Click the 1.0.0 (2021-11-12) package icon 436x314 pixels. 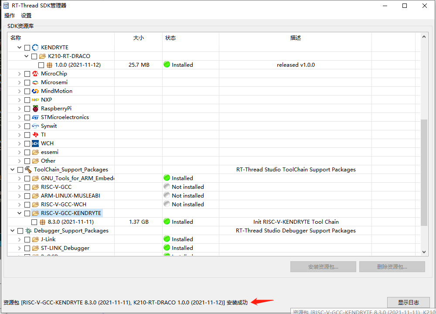[x=49, y=65]
